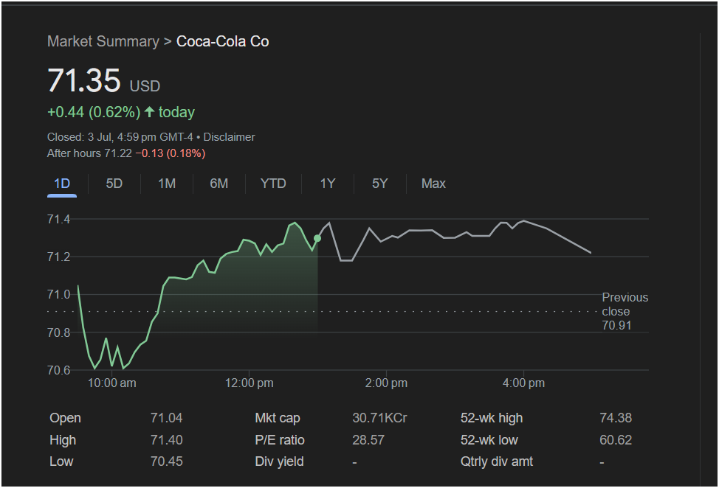Open the Market Summary breadcrumb link
Image resolution: width=719 pixels, height=488 pixels.
[103, 42]
